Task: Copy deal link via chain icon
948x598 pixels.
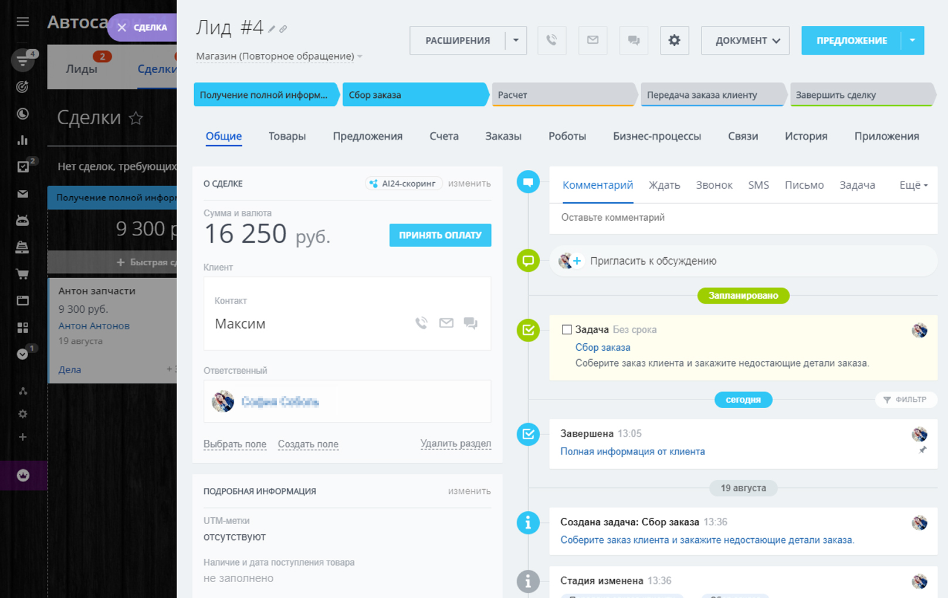Action: [283, 29]
